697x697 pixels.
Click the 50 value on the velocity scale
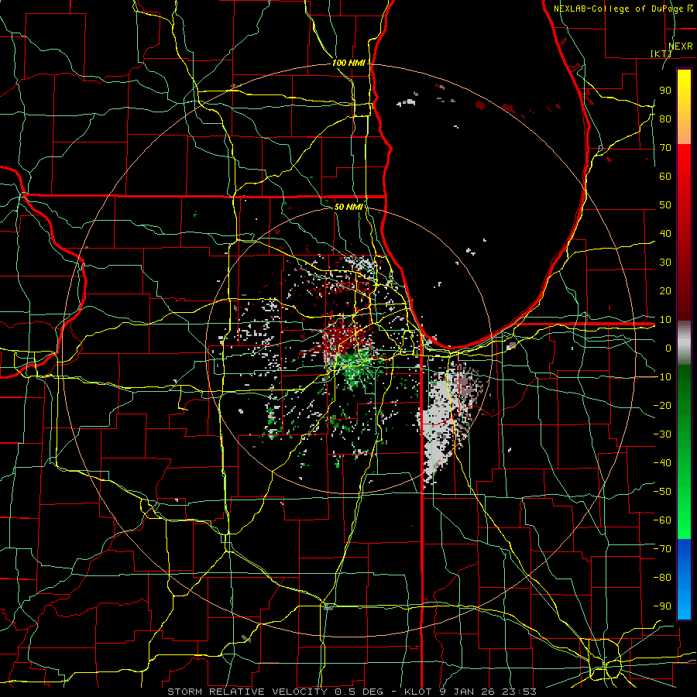tap(665, 205)
